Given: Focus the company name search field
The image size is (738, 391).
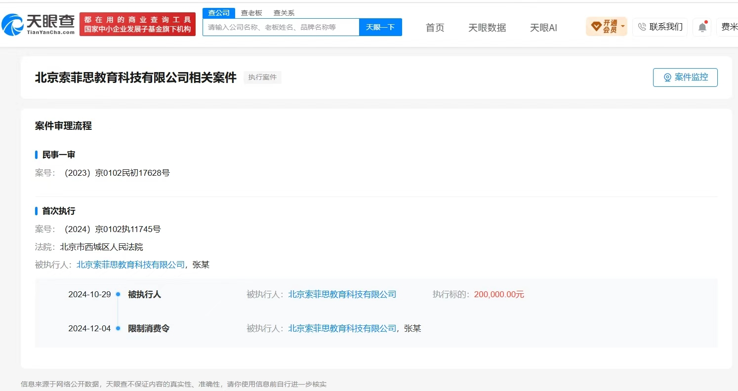Looking at the screenshot, I should (x=281, y=27).
